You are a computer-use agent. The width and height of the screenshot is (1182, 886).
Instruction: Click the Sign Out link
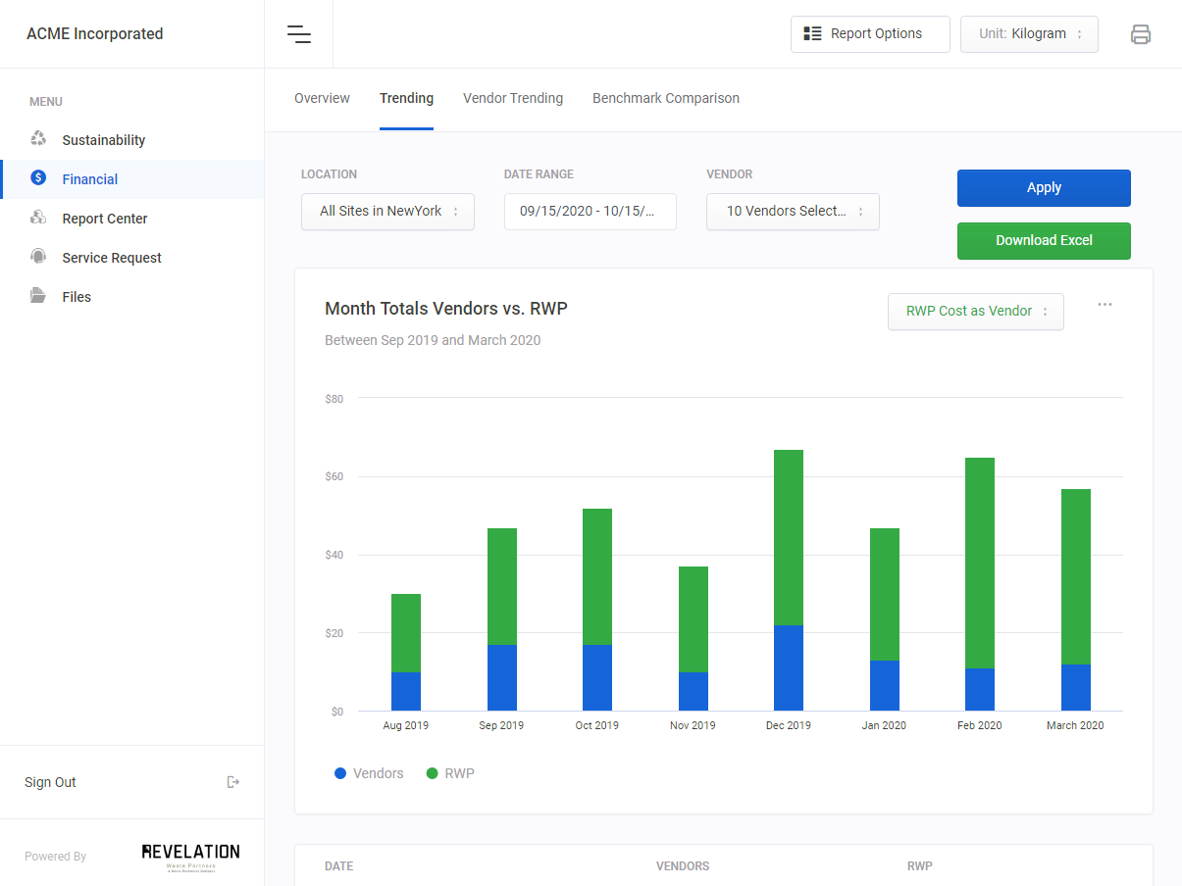click(x=50, y=782)
